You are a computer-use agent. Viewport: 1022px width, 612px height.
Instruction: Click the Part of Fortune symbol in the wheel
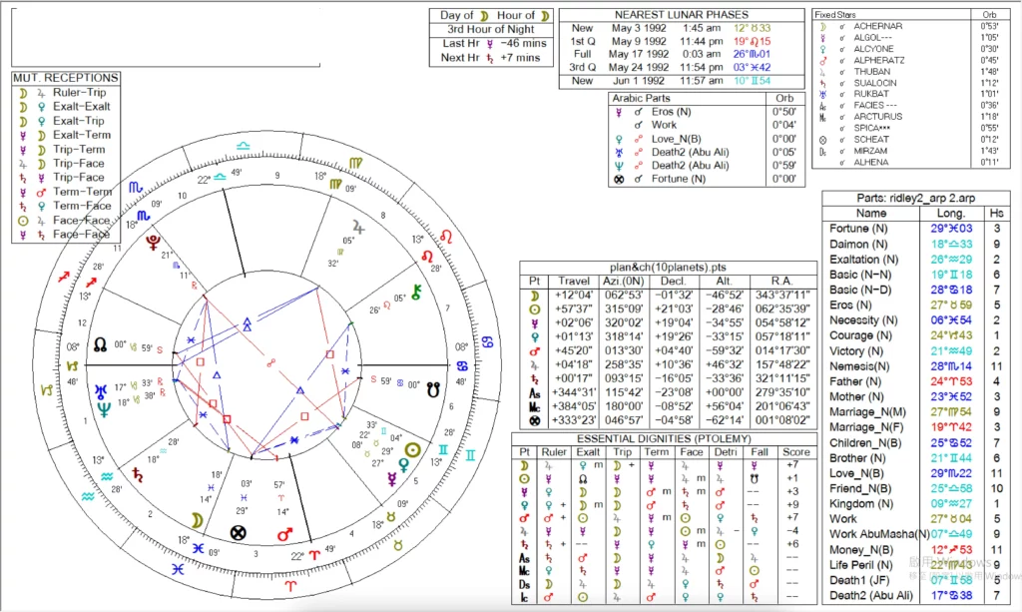[238, 532]
